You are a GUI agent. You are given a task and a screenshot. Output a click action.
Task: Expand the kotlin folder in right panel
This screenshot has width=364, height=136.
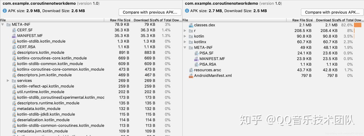185,36
